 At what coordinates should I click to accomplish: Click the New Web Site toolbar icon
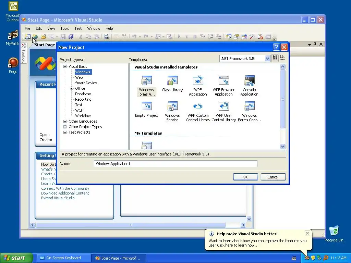[x=35, y=37]
